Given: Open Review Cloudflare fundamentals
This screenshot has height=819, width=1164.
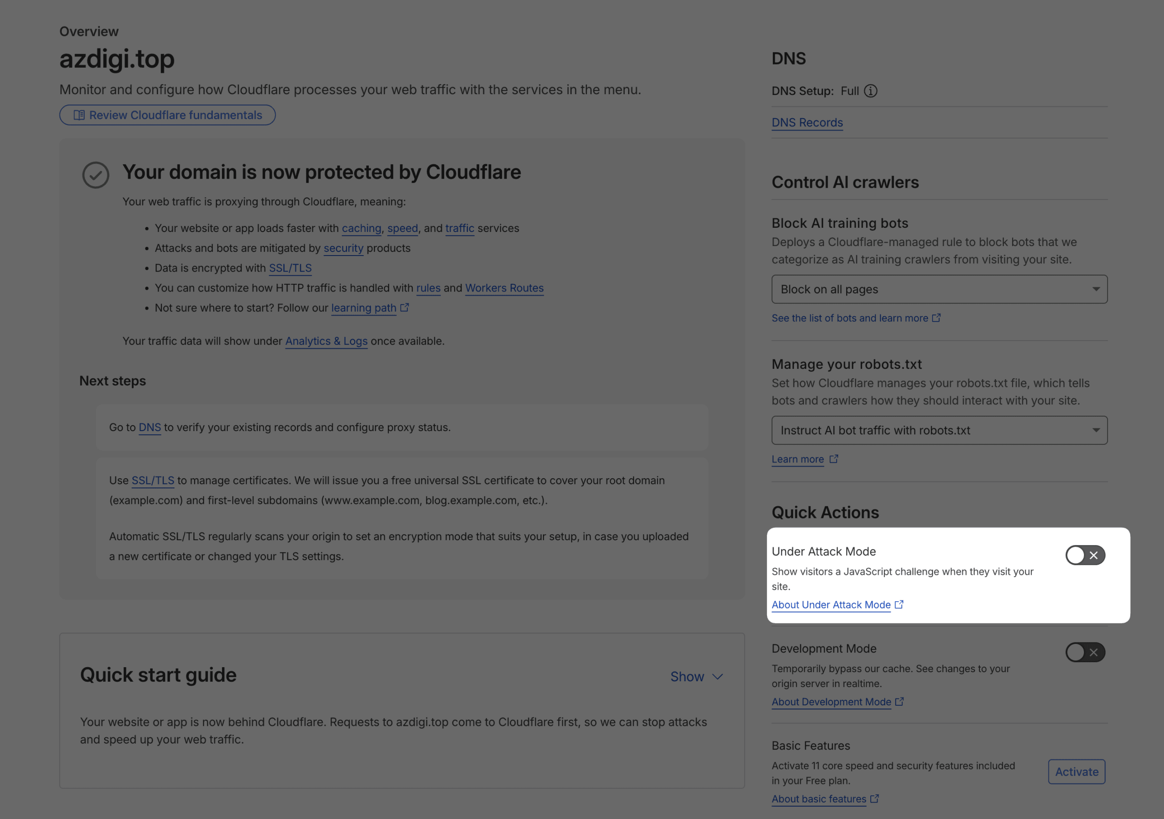Looking at the screenshot, I should click(167, 115).
